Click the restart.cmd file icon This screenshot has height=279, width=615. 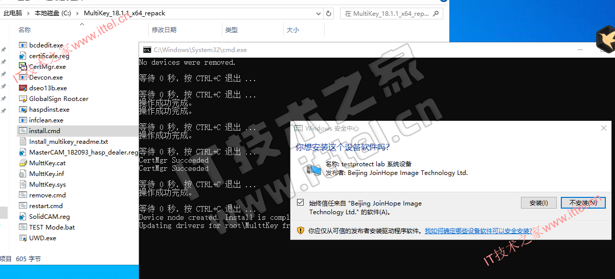pos(22,206)
